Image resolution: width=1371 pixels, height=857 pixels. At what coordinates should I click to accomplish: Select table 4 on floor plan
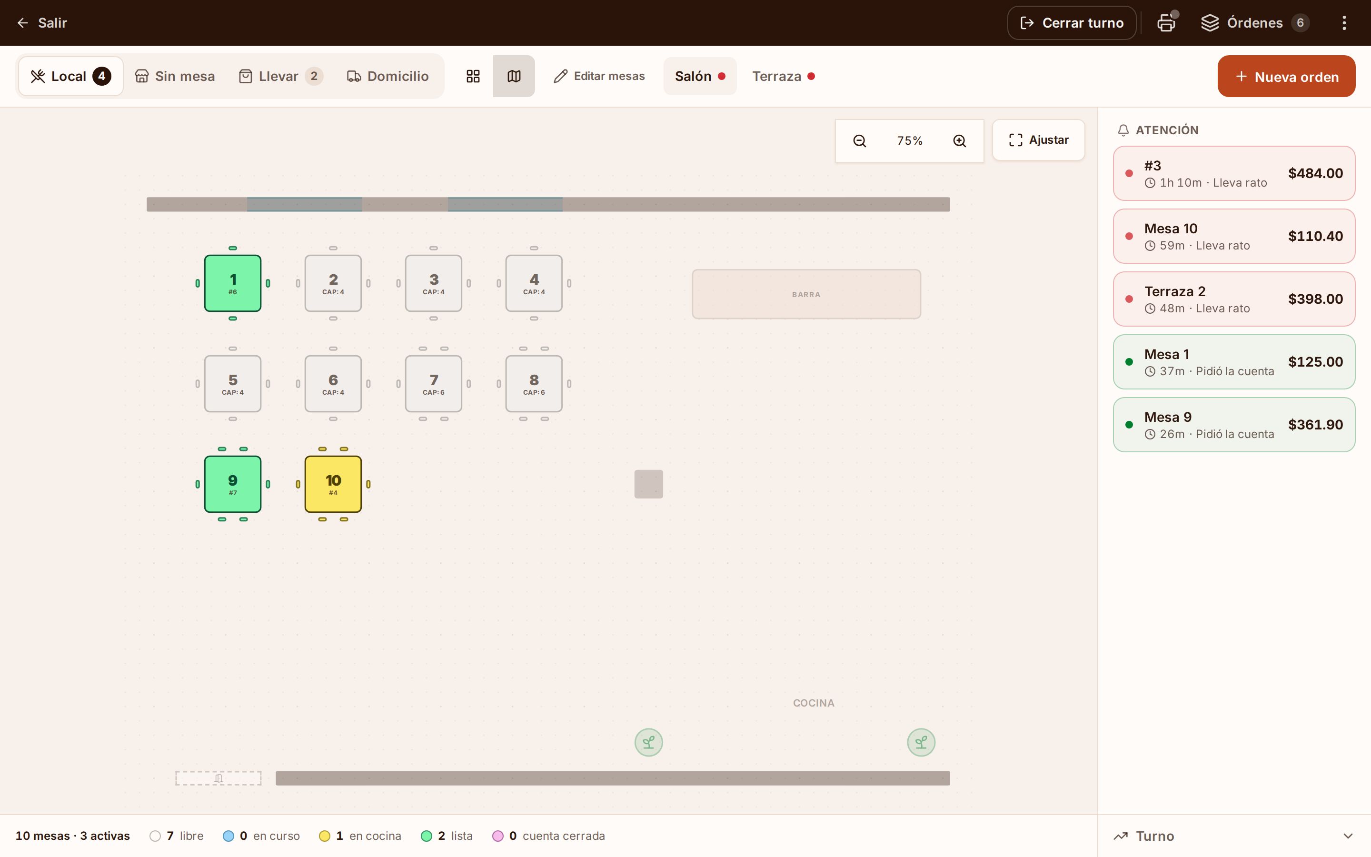534,283
